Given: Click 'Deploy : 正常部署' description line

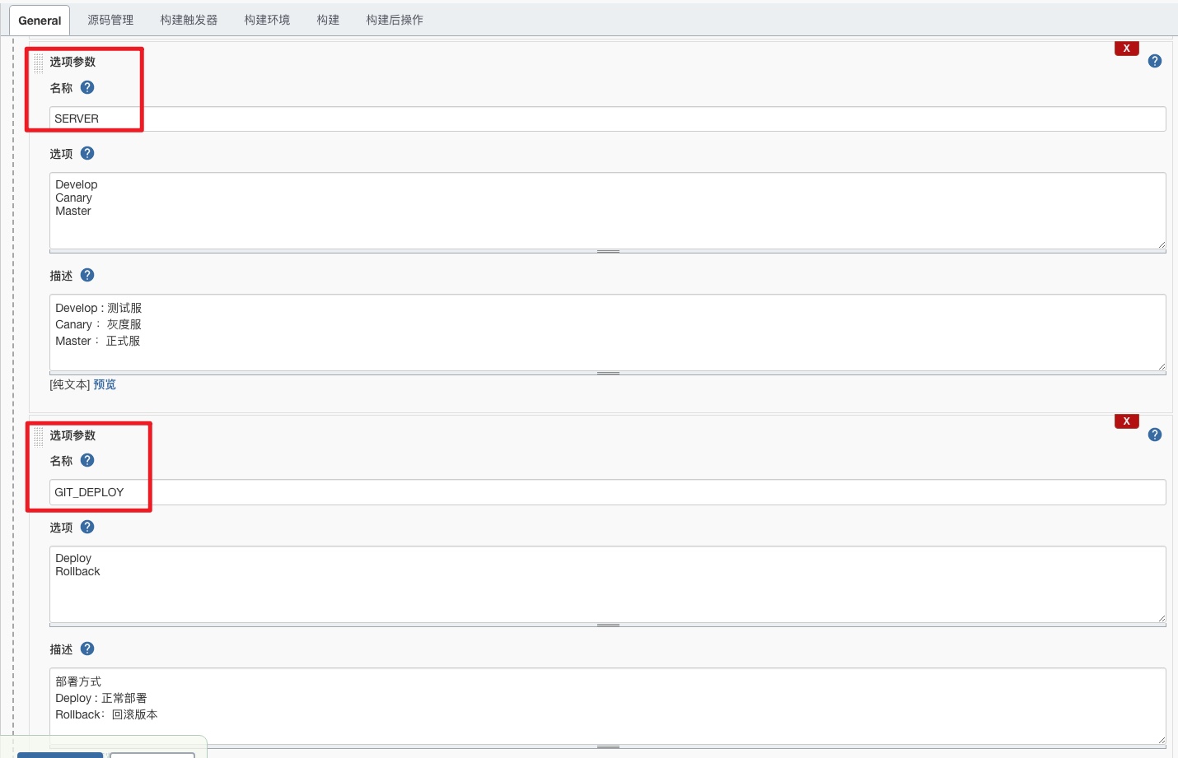Looking at the screenshot, I should pos(101,698).
